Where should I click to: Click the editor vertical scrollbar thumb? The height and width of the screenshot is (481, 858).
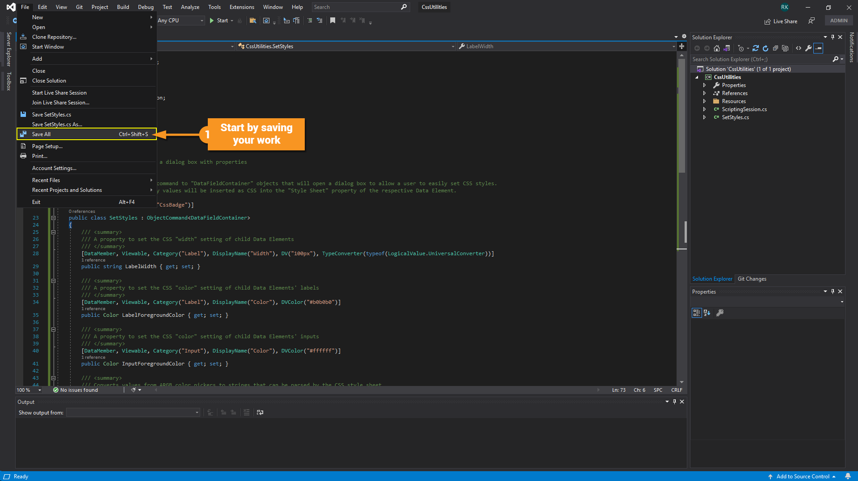coord(682,116)
